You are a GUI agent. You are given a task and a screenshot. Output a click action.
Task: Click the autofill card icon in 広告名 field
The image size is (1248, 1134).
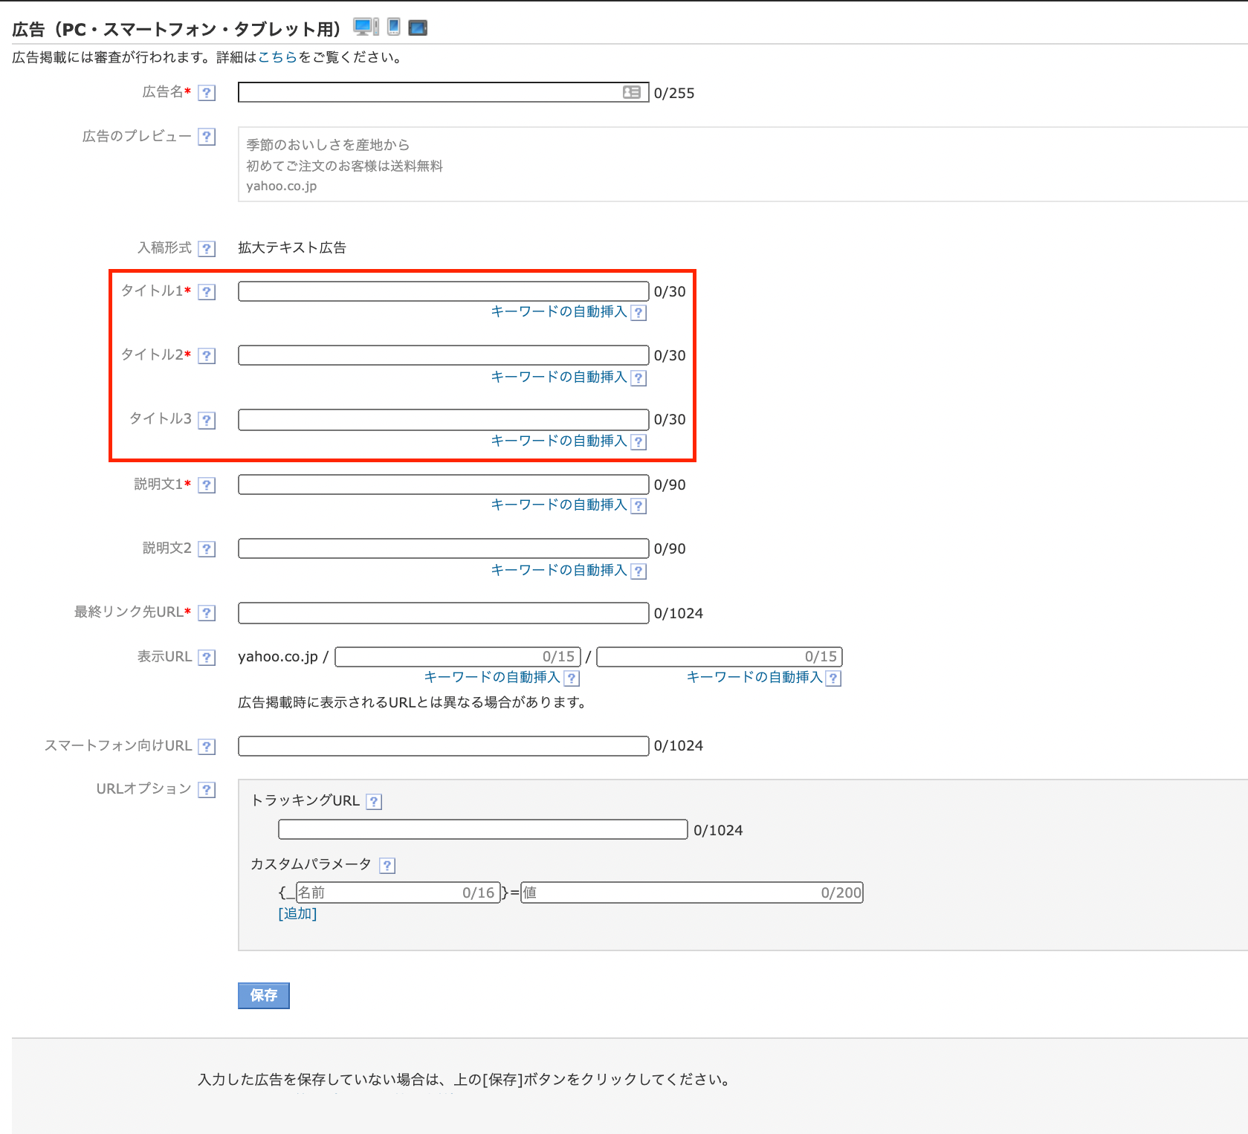[x=632, y=92]
